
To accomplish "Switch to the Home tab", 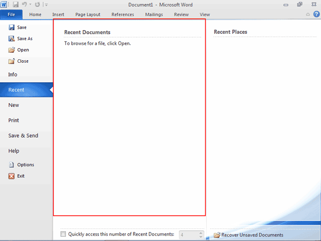I will click(35, 15).
